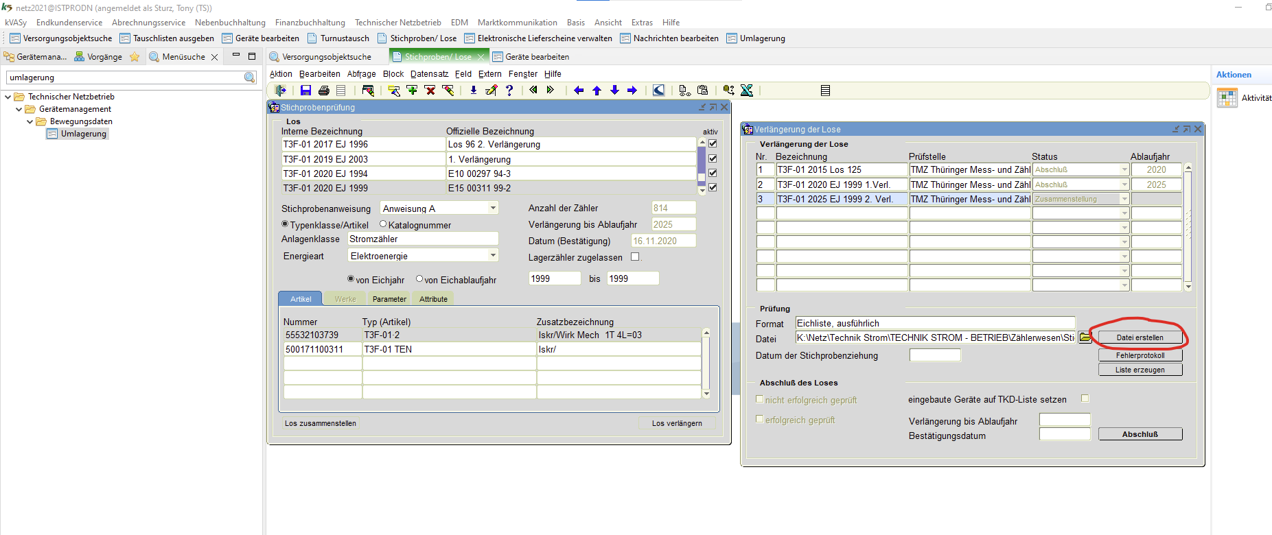Click the blue question mark help icon
This screenshot has width=1272, height=535.
pyautogui.click(x=509, y=91)
